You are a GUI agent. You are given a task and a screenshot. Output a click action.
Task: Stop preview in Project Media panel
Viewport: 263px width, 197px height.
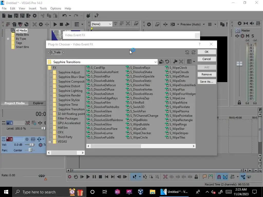coord(61,24)
